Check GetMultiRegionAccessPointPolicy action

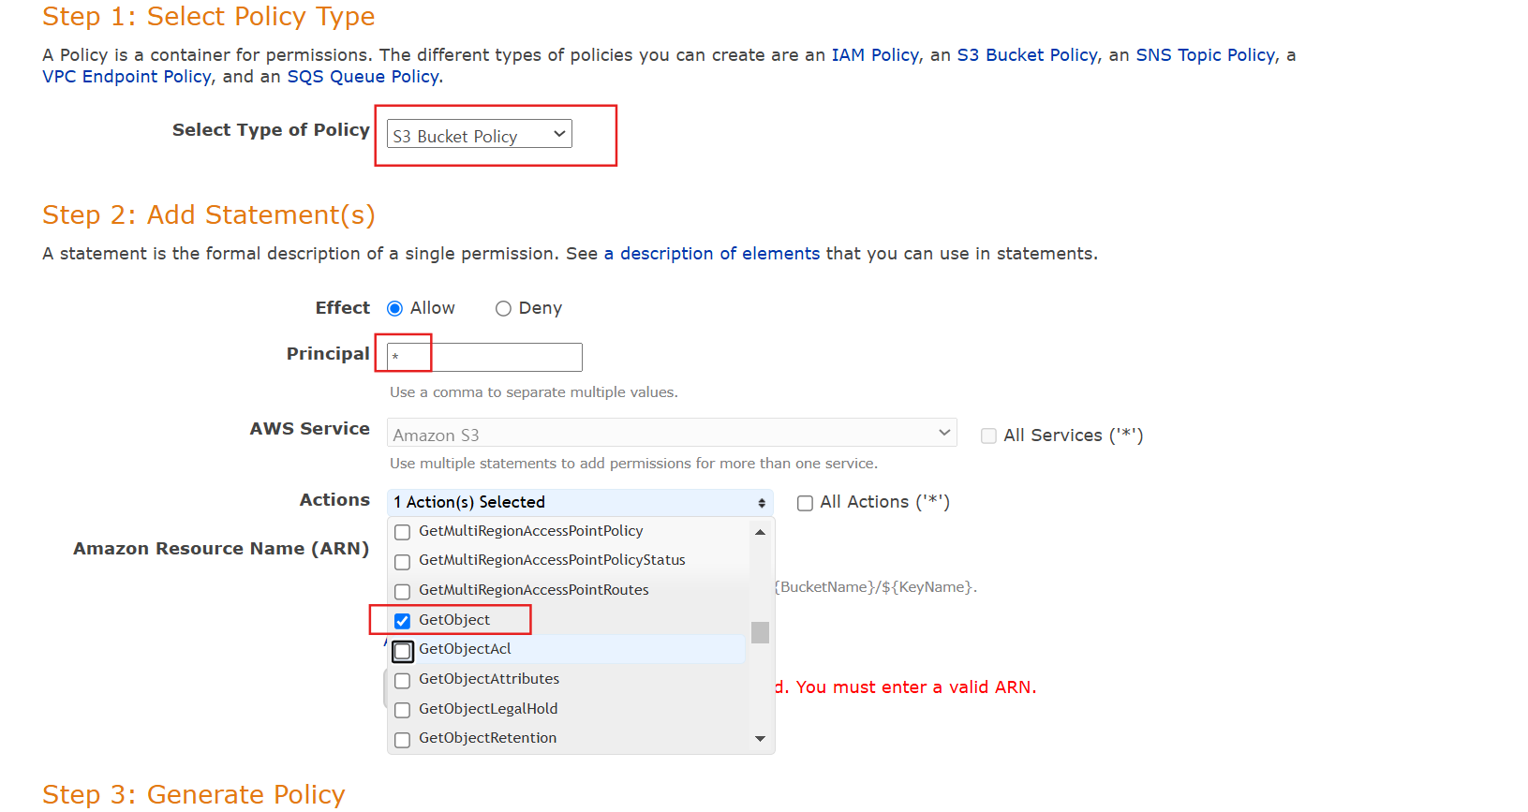403,532
